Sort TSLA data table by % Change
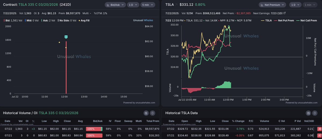The width and height of the screenshot is (322, 139). pyautogui.click(x=238, y=121)
